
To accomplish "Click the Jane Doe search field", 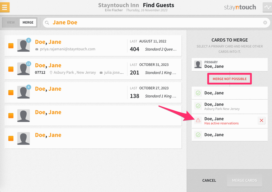I will coord(156,22).
